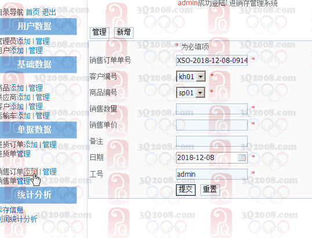Image resolution: width=312 pixels, height=238 pixels.
Task: Open the 首页 link in navigation
Action: [33, 12]
